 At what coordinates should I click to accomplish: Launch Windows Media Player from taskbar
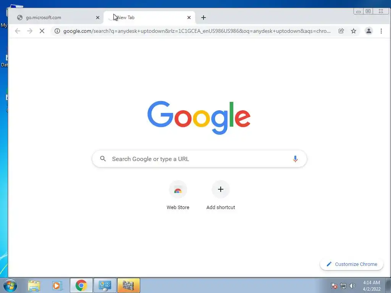(57, 285)
